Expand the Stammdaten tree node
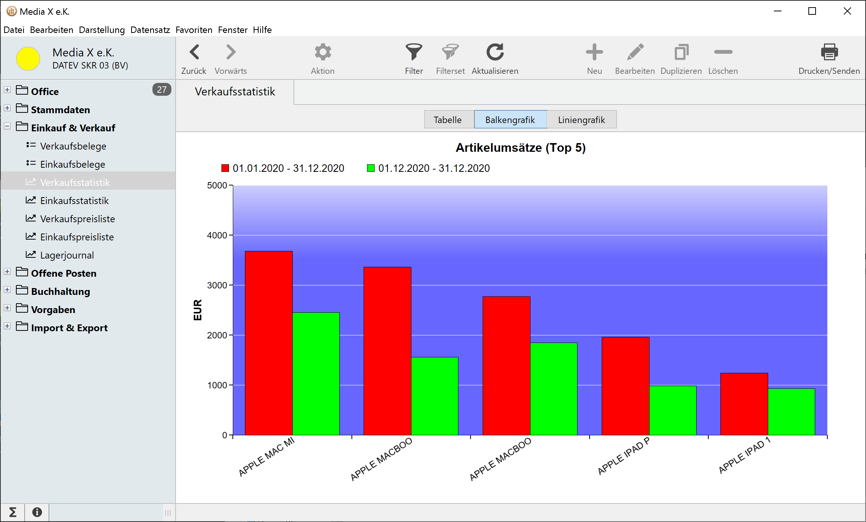Screen dimensions: 866x522 pyautogui.click(x=7, y=108)
